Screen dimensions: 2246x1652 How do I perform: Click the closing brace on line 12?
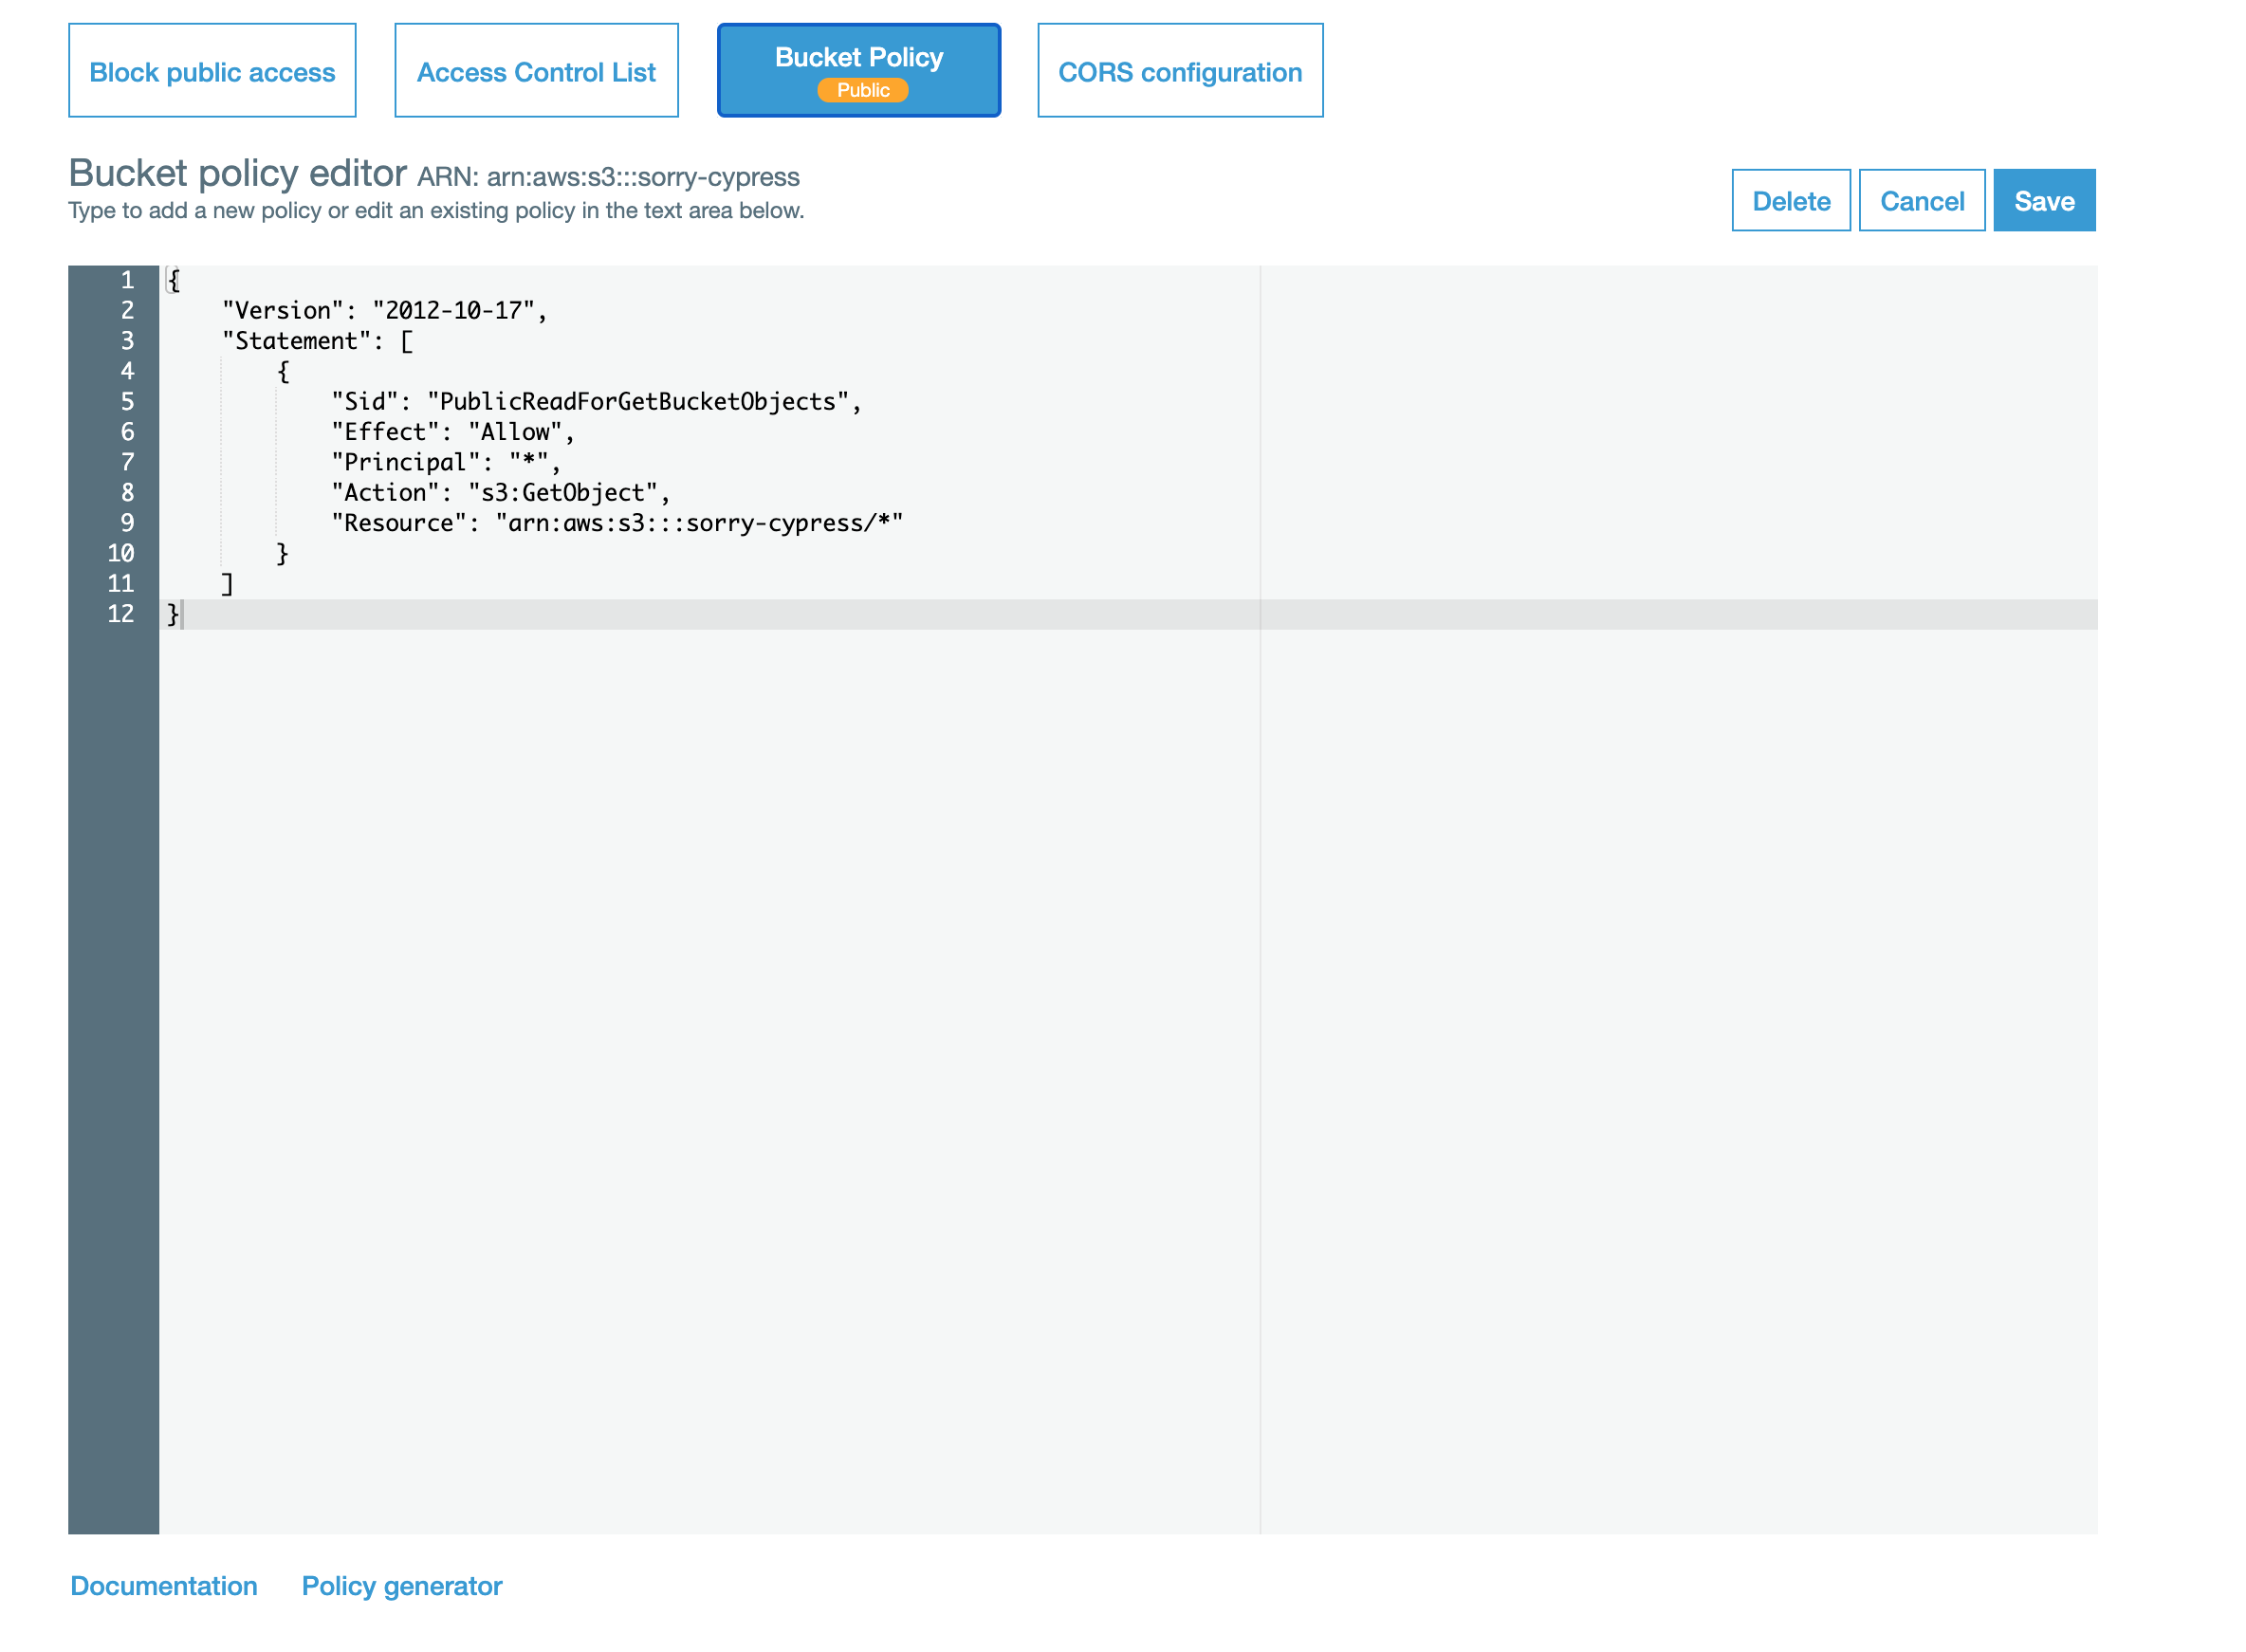tap(172, 614)
